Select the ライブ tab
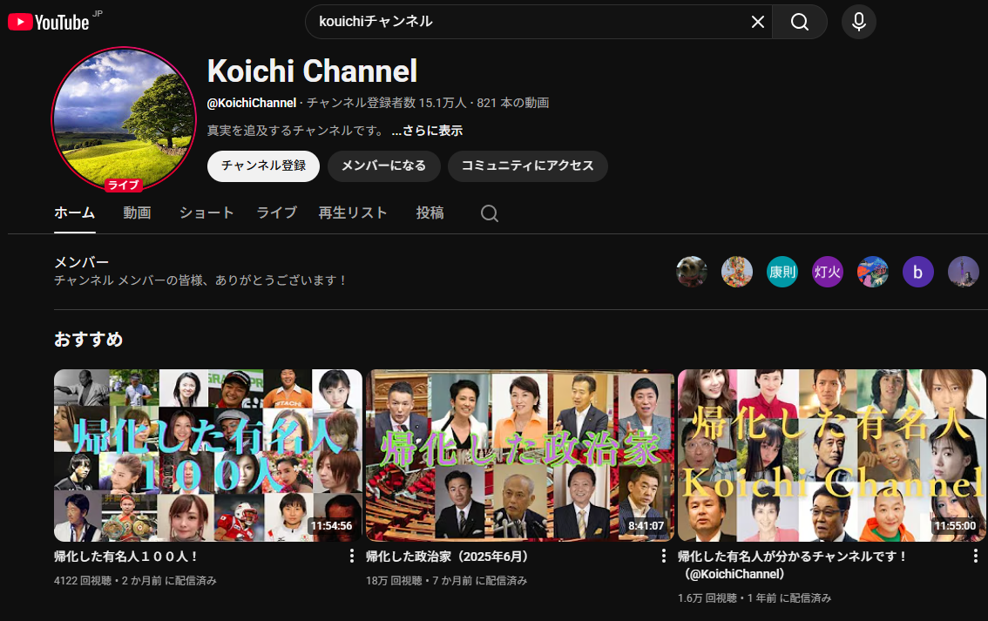The image size is (988, 621). [276, 213]
